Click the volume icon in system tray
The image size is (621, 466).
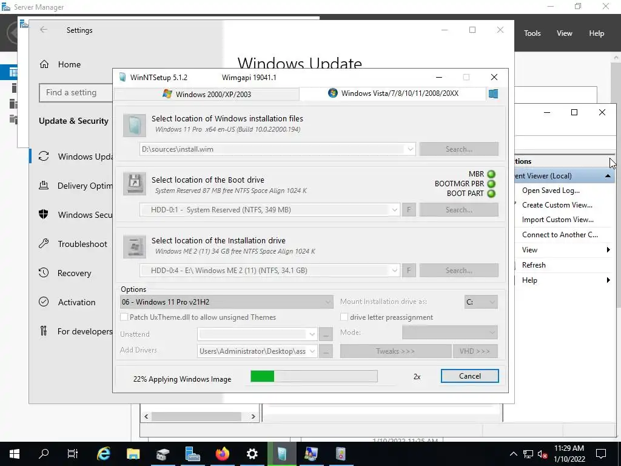point(543,454)
